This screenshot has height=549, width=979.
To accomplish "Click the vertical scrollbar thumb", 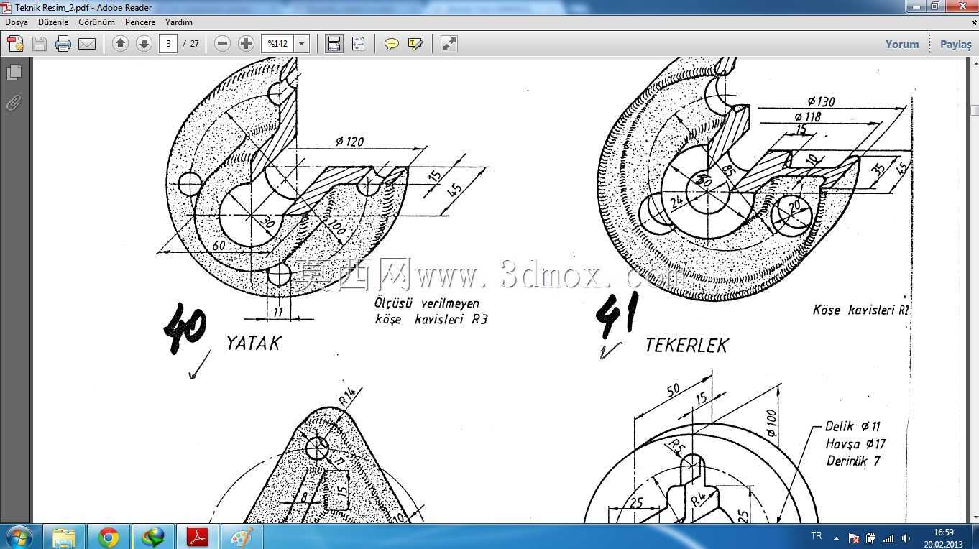I will tap(975, 110).
